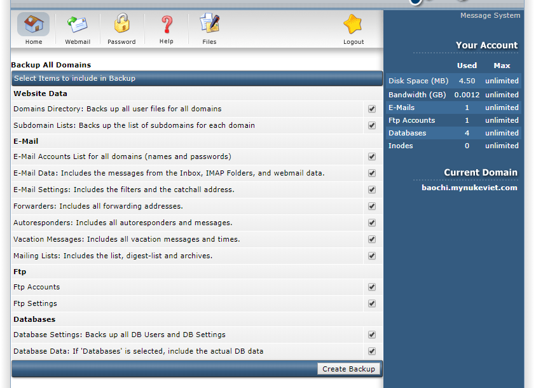Click the Home house icon
The width and height of the screenshot is (543, 388).
tap(33, 25)
